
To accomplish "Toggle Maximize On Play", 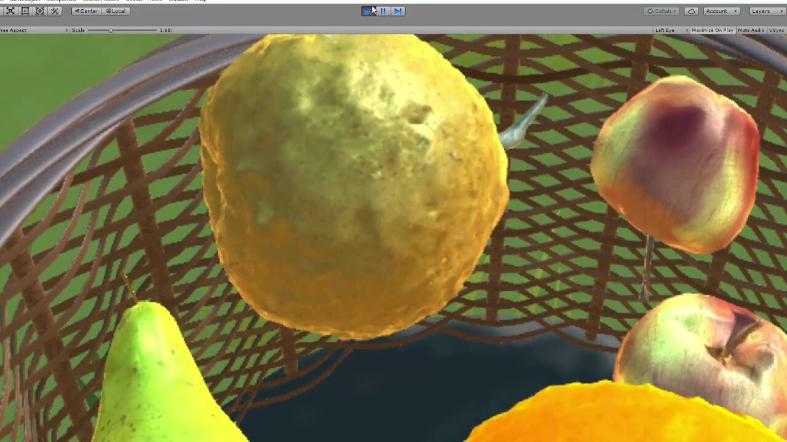I will click(x=712, y=30).
